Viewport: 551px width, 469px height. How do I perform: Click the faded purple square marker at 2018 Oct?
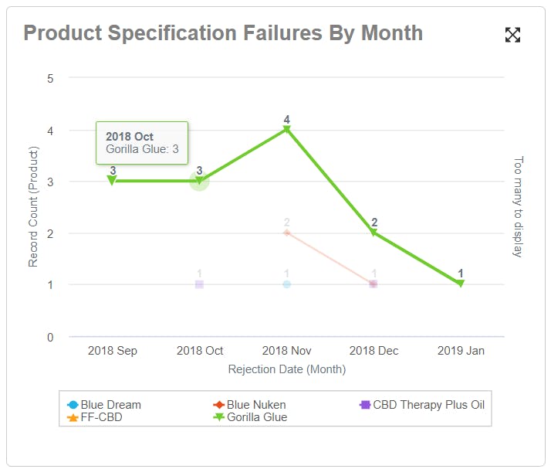(199, 284)
